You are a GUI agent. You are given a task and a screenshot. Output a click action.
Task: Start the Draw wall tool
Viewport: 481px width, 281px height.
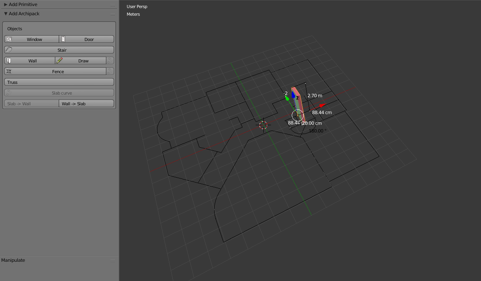click(81, 61)
